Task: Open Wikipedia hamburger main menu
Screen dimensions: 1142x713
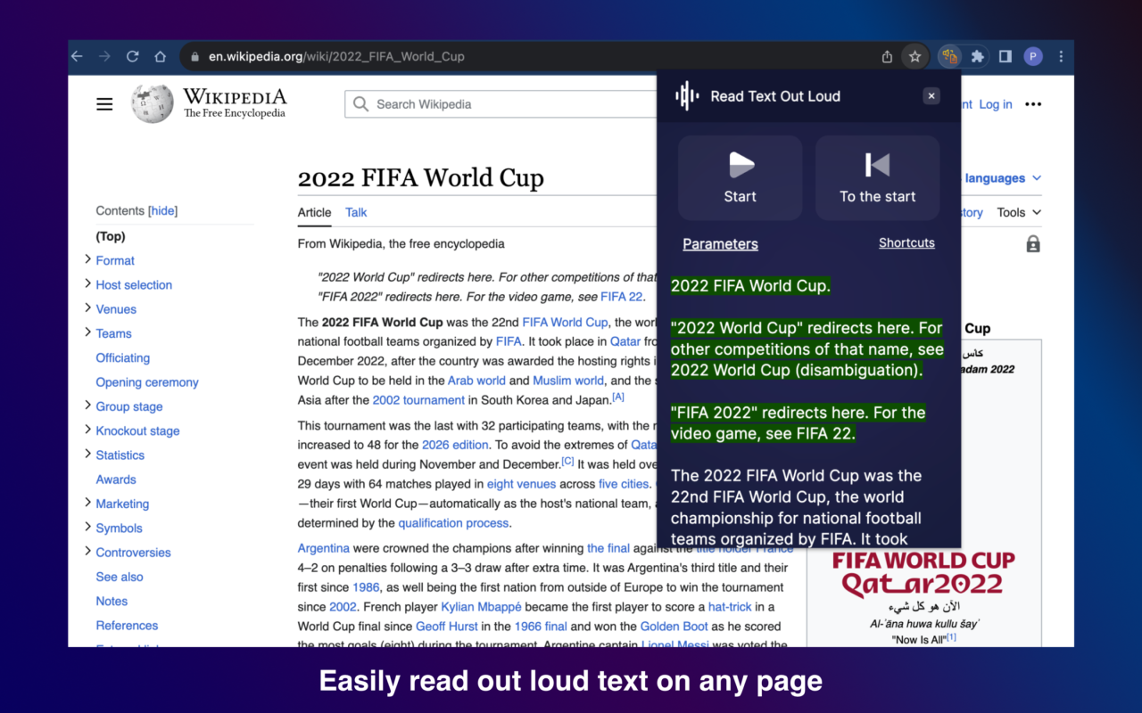Action: pos(104,104)
